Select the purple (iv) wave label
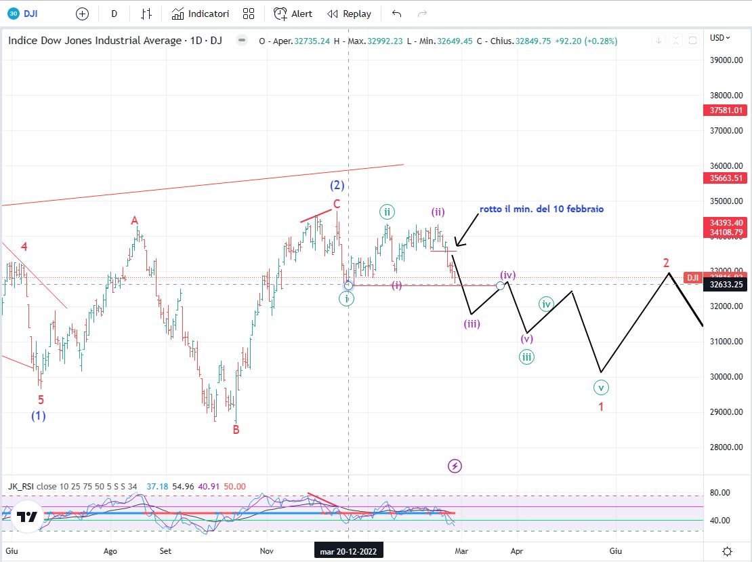The image size is (752, 562). (508, 275)
